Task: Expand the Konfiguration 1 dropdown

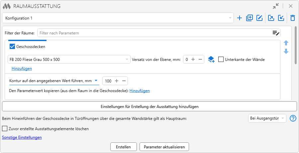Action: pos(230,18)
